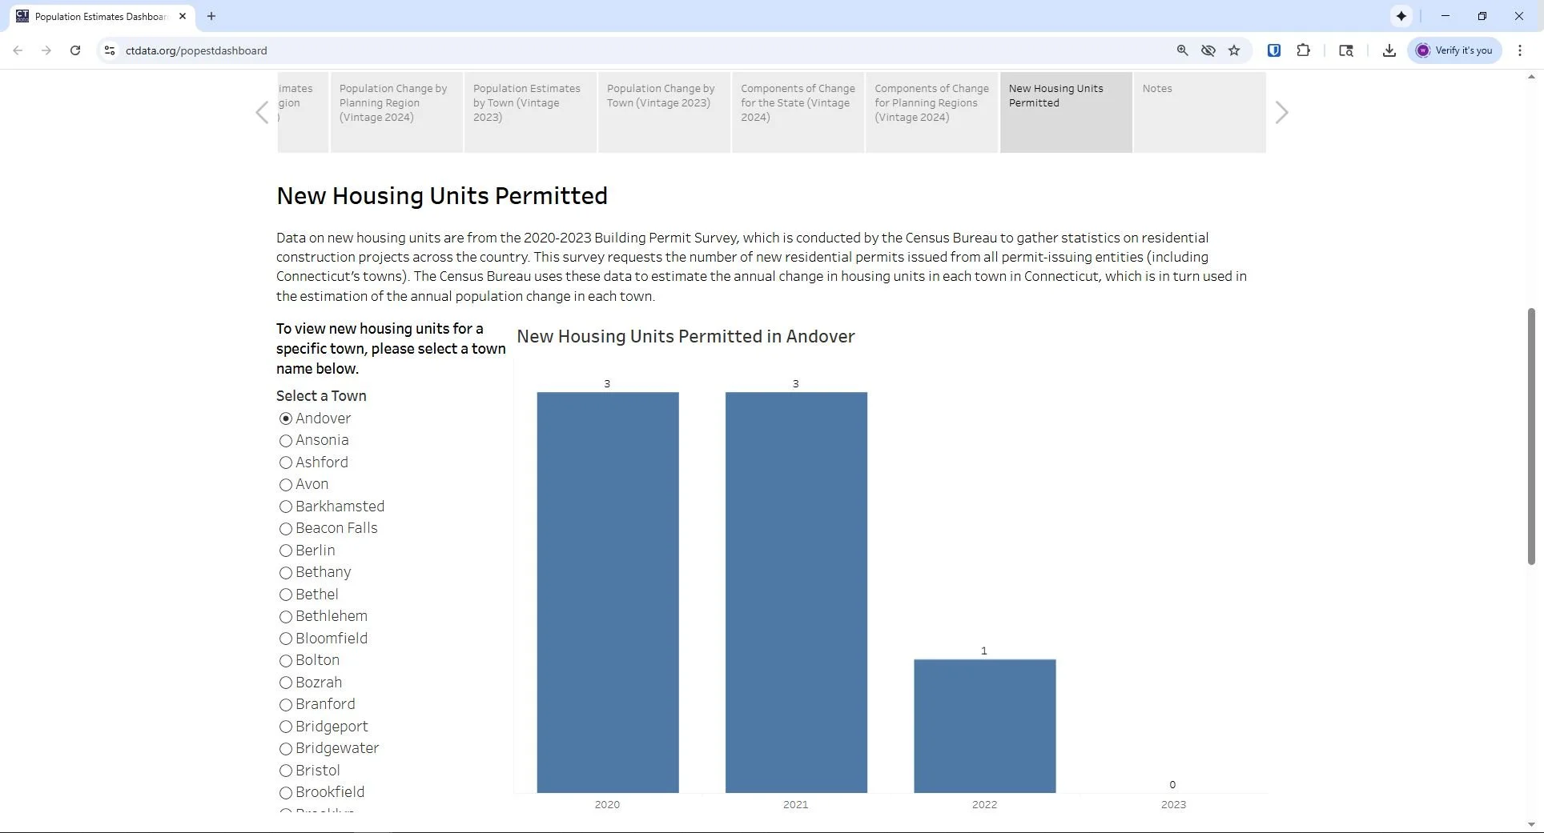Image resolution: width=1544 pixels, height=833 pixels.
Task: Click the browser back arrow
Action: pos(18,50)
